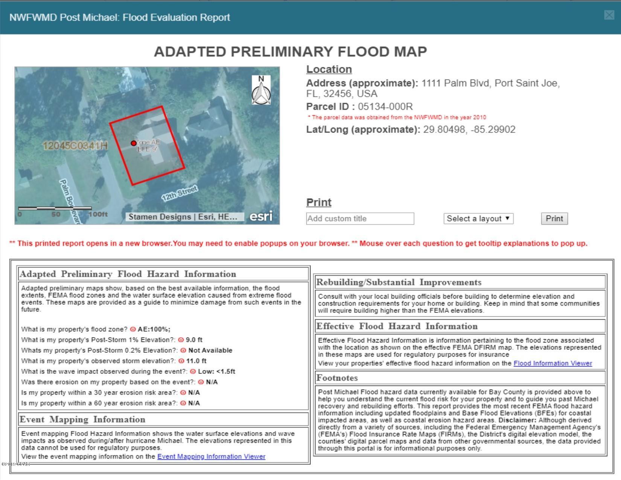Click the info icon next to Post-Storm 1% Elevation

pos(181,340)
